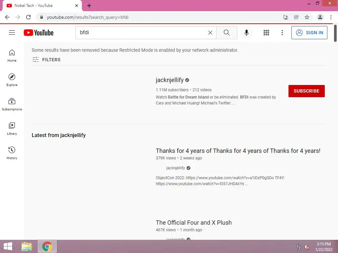Open jacknjellify link under Thanks video

[x=176, y=168]
